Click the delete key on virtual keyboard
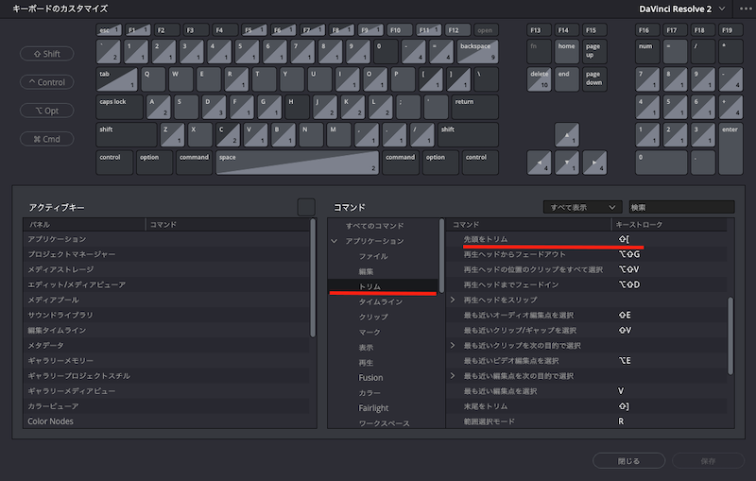756x481 pixels. tap(539, 79)
